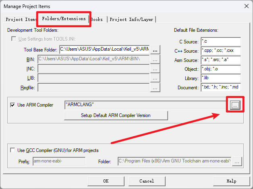
Task: Click the C++ Source extensions field
Action: (220, 51)
